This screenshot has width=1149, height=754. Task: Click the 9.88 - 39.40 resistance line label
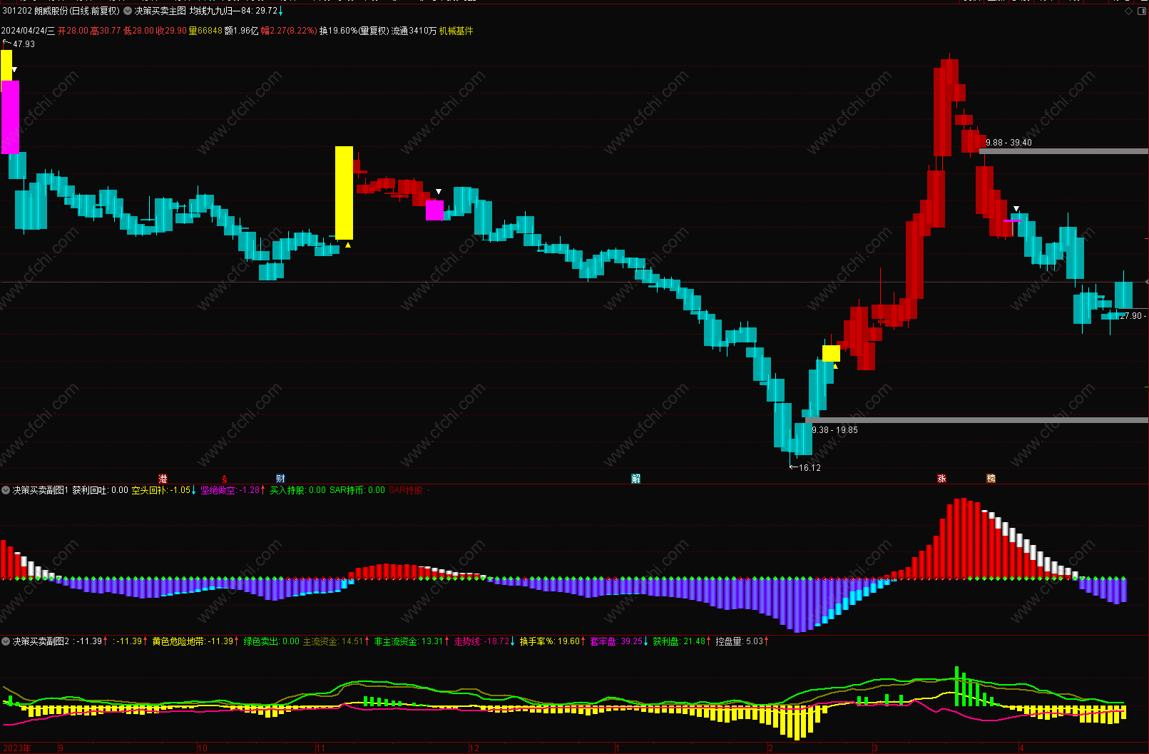coord(1008,143)
